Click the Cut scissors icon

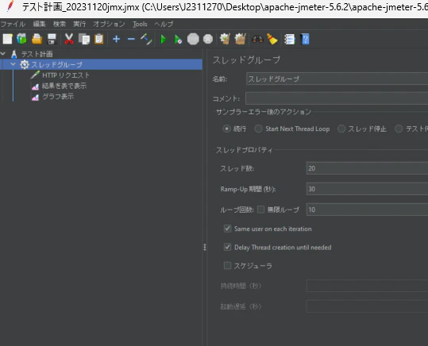(x=69, y=39)
